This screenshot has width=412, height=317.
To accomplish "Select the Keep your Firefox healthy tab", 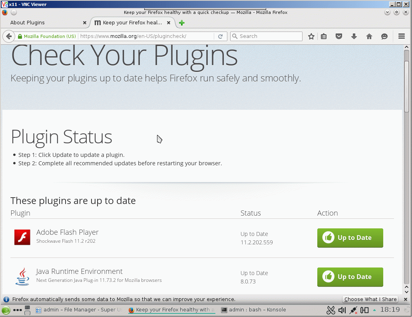I will pyautogui.click(x=132, y=23).
